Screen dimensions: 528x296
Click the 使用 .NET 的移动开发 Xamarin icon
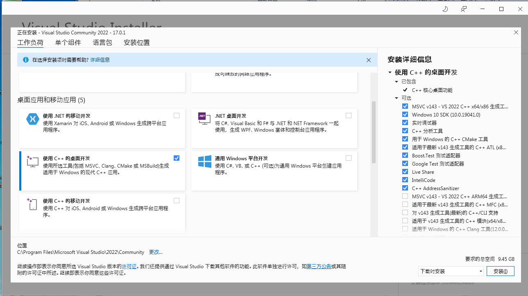click(32, 119)
